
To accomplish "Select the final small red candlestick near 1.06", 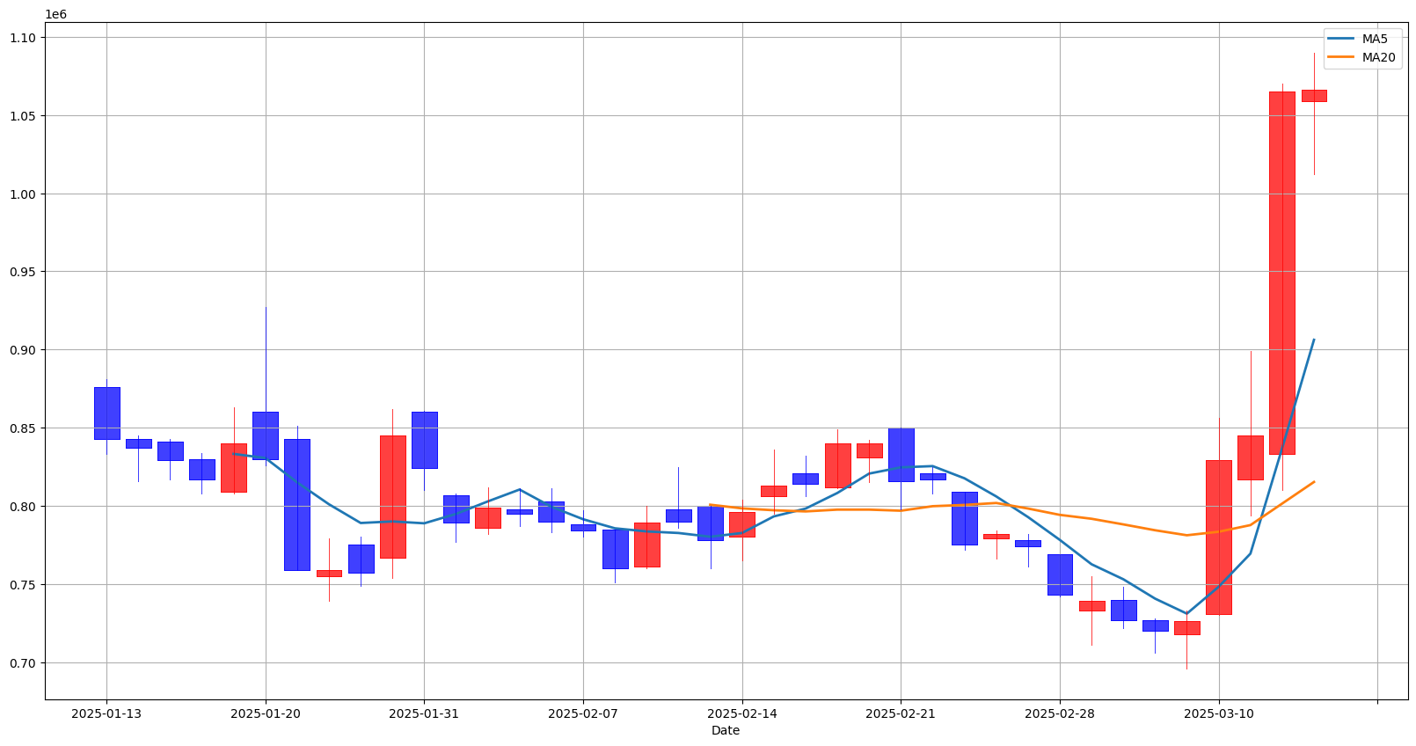I will [x=1314, y=96].
